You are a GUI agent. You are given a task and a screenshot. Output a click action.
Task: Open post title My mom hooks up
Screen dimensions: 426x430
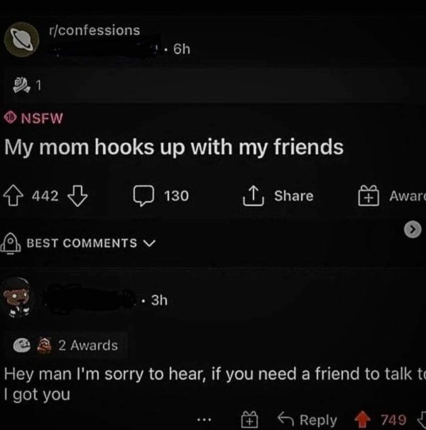[x=174, y=147]
